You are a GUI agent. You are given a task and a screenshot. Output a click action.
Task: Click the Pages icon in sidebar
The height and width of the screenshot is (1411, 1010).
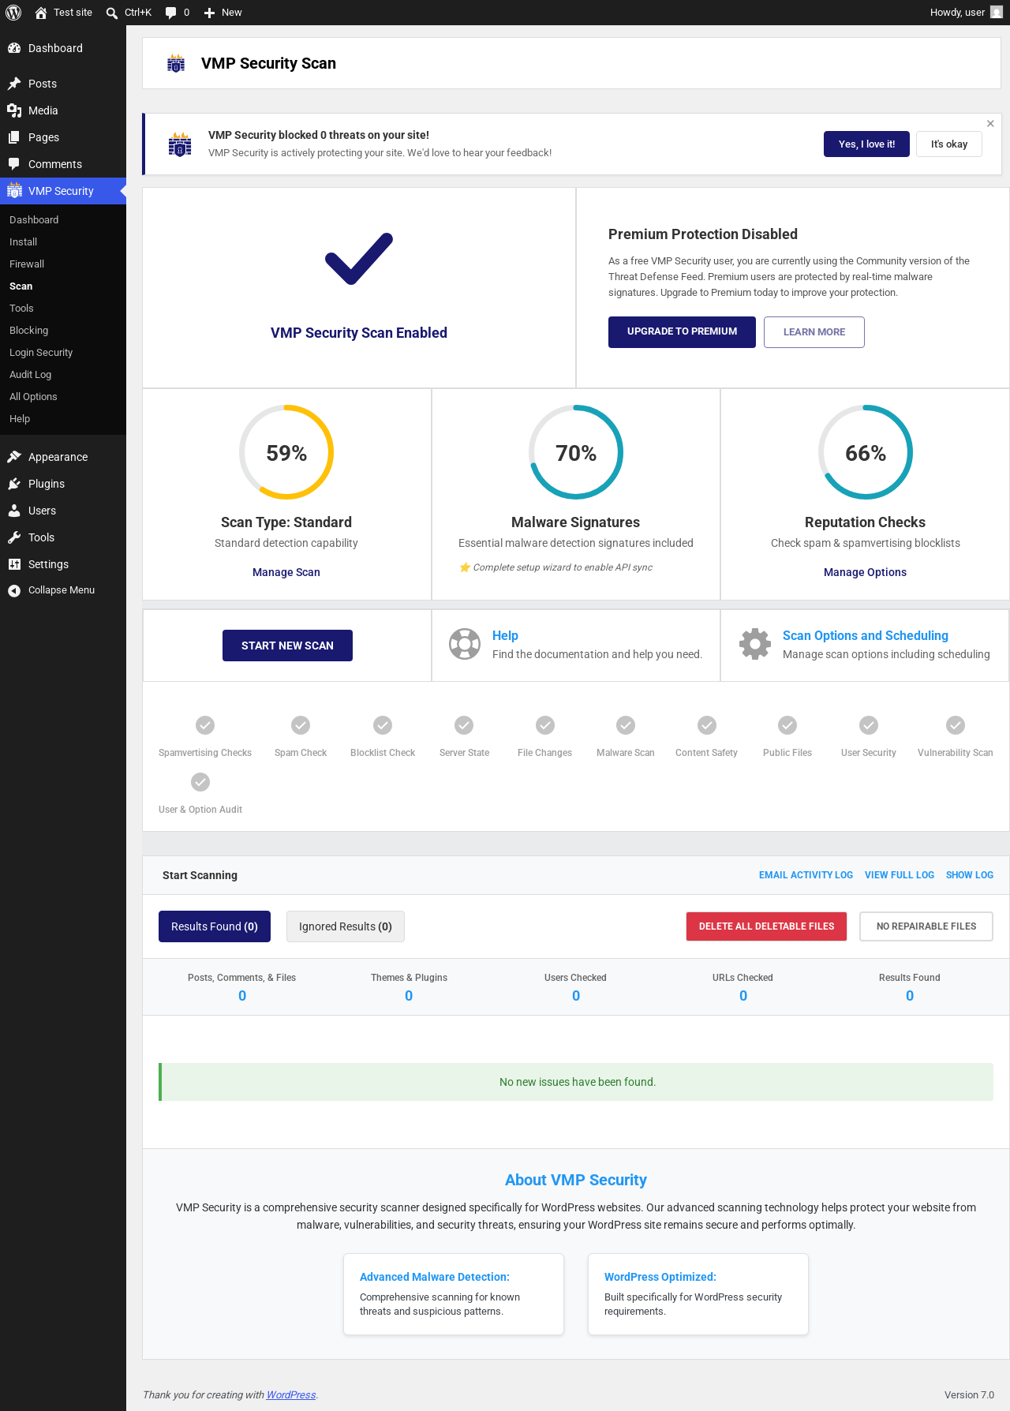(14, 137)
